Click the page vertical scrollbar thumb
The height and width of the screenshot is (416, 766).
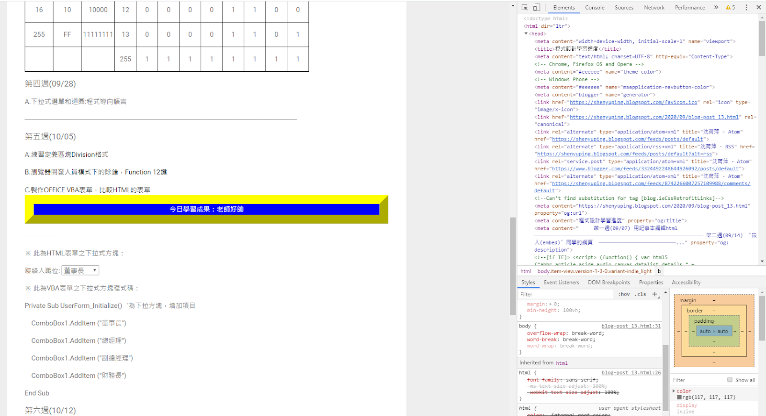(x=513, y=266)
